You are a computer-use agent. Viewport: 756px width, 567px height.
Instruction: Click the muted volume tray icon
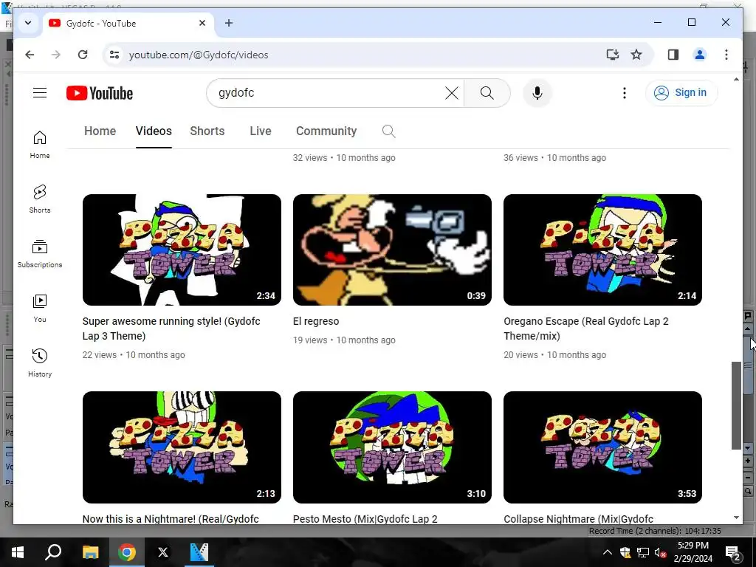point(660,552)
